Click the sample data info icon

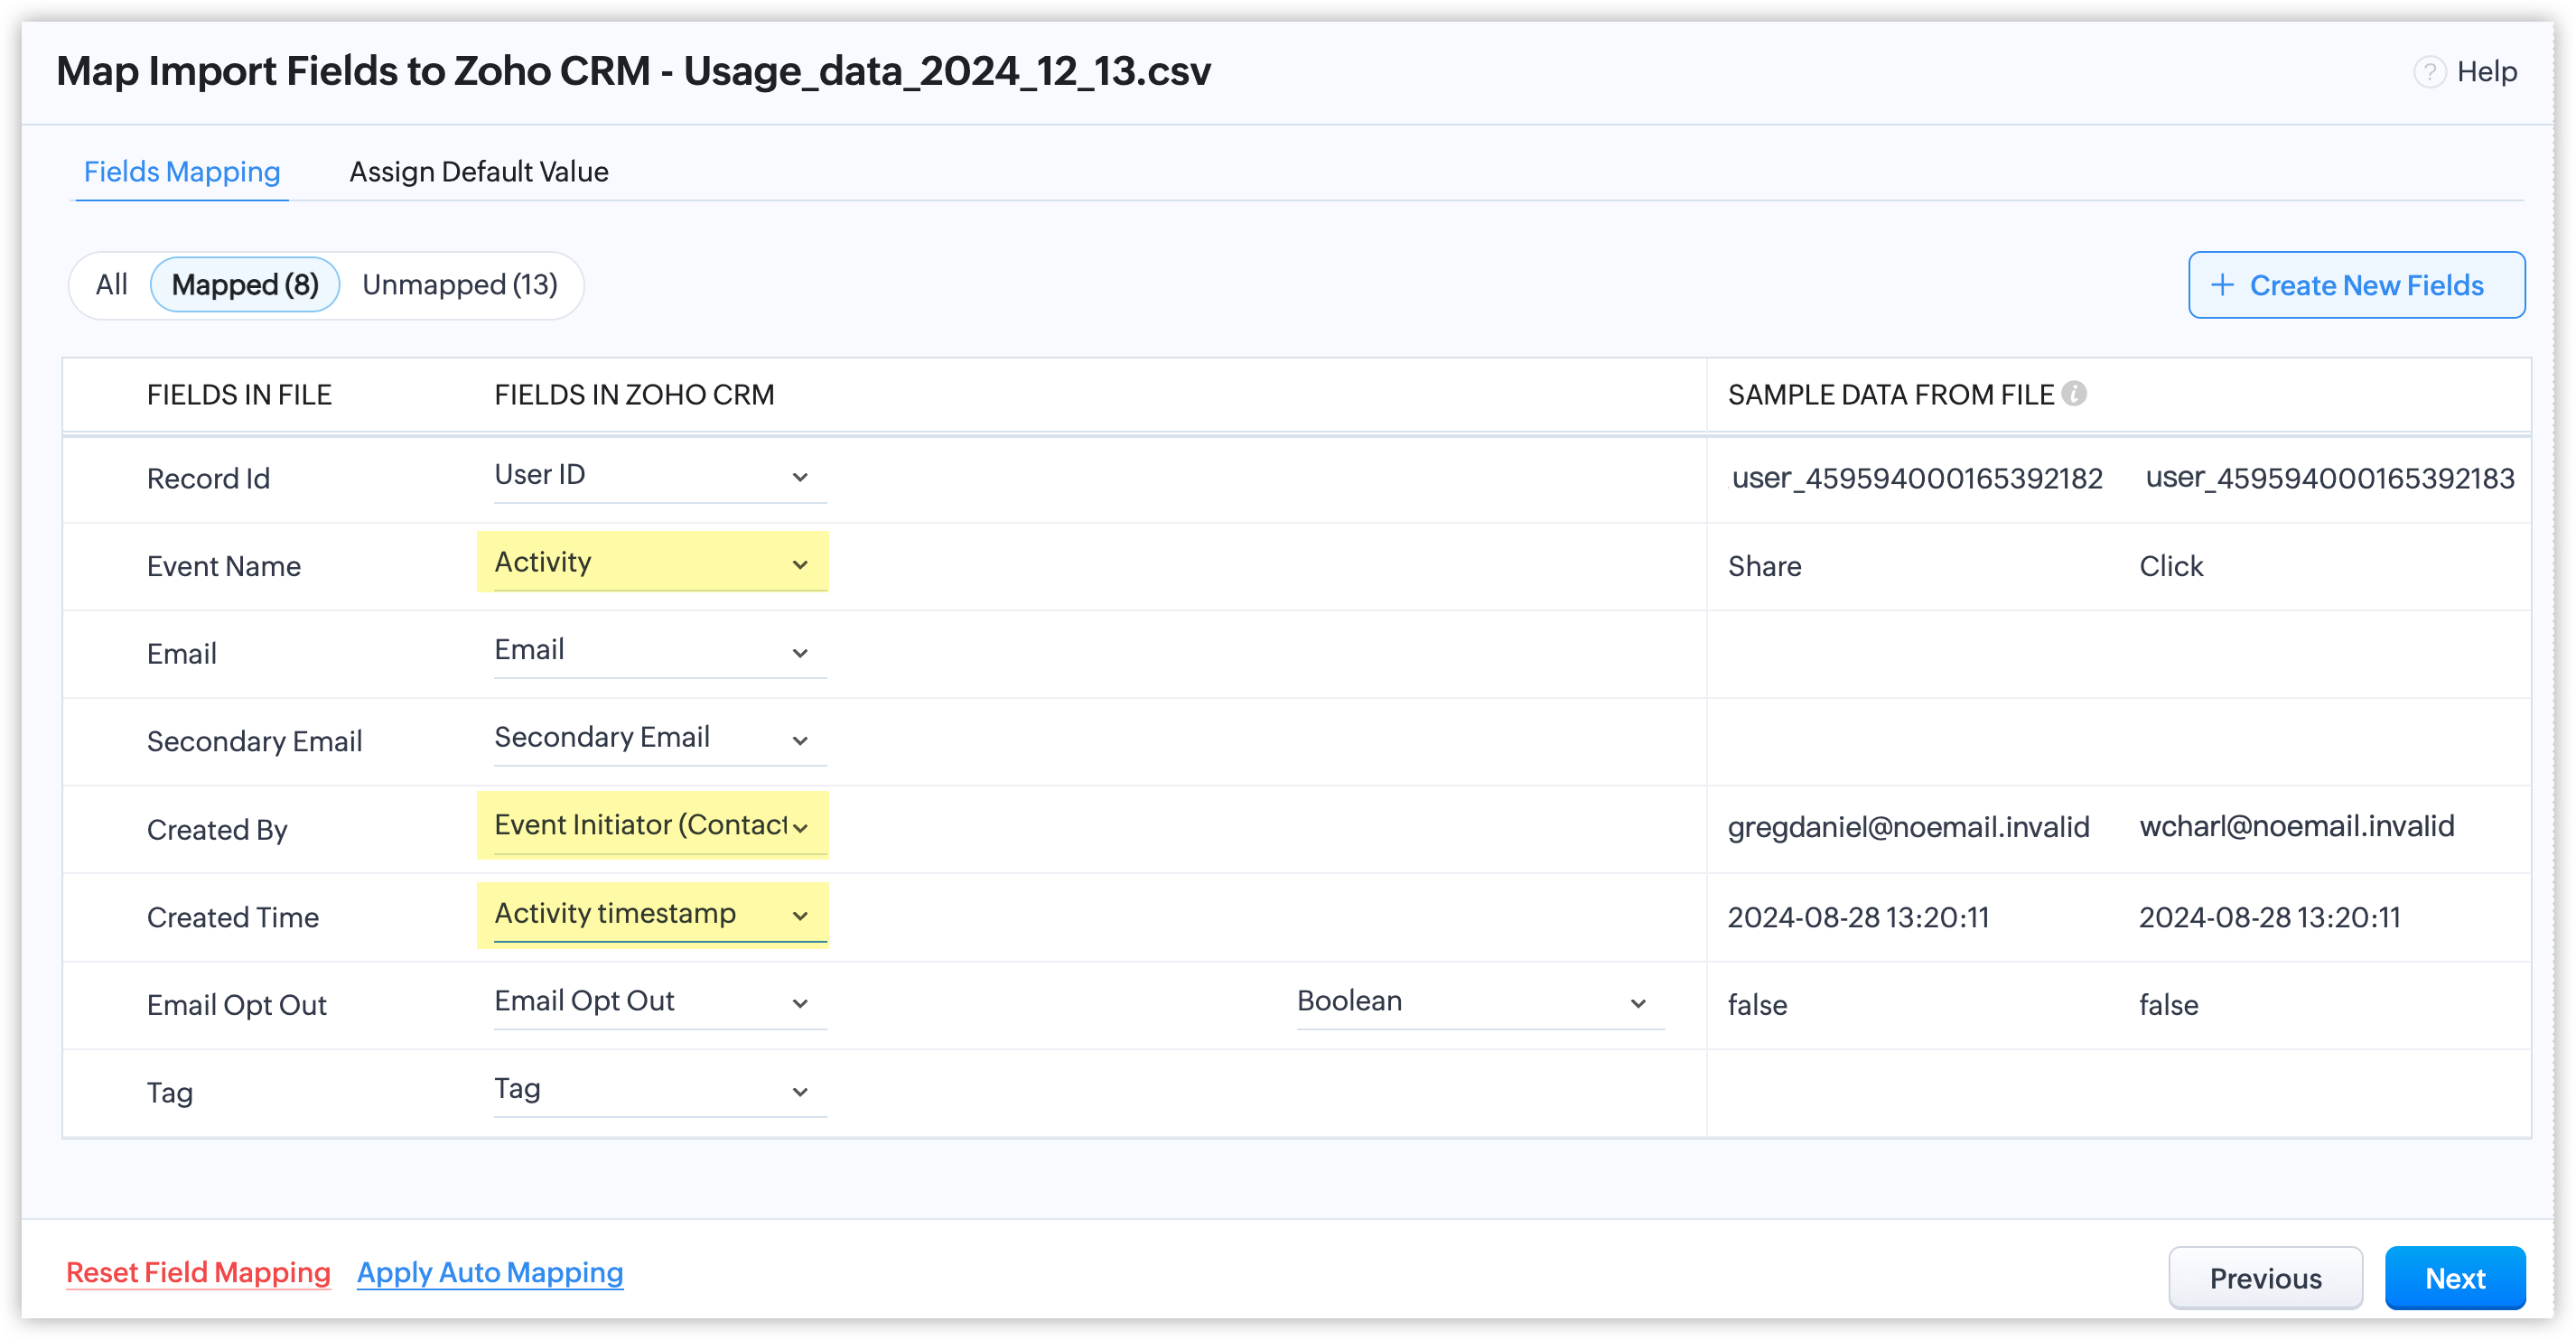tap(2074, 394)
